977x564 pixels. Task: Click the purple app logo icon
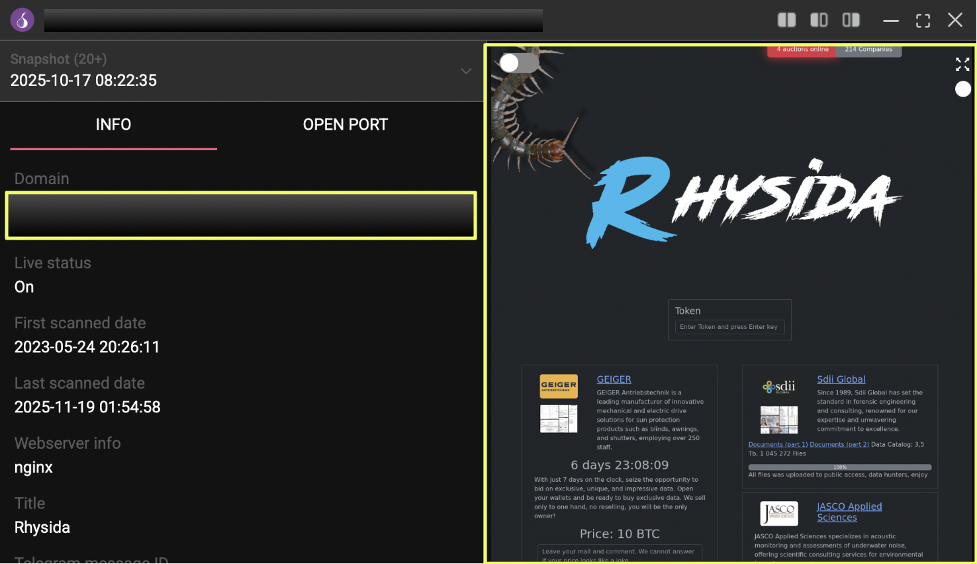[23, 20]
